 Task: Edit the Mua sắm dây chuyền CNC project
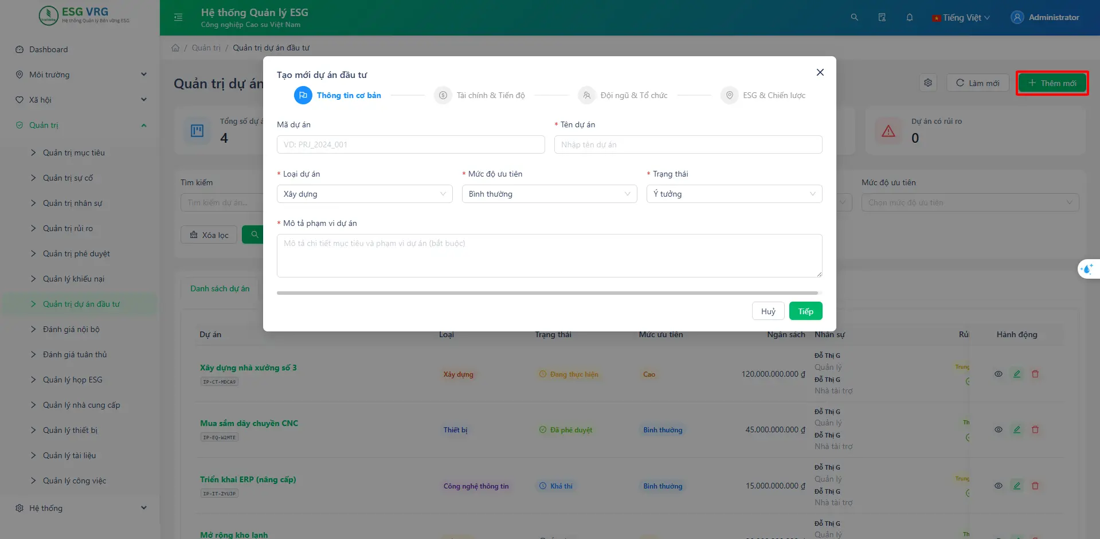[x=1017, y=429]
